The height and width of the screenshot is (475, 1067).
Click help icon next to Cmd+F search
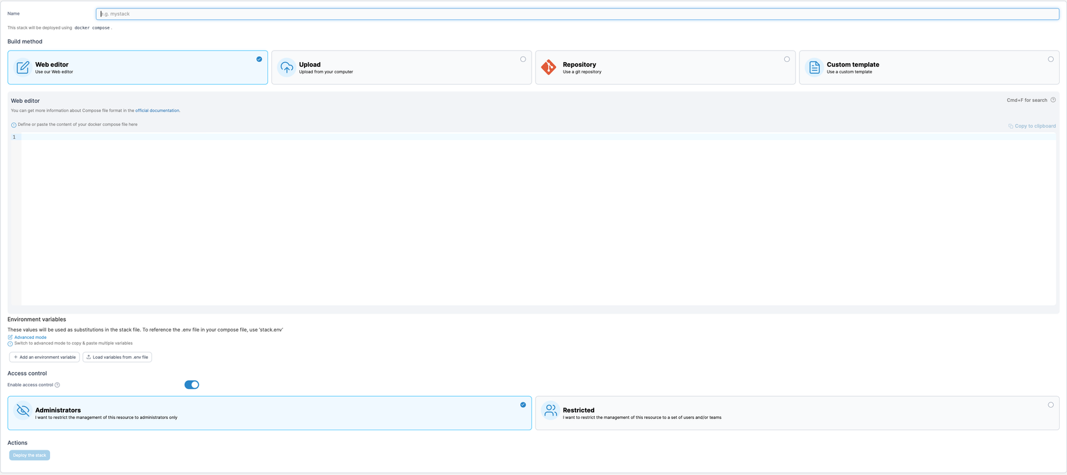[x=1053, y=100]
